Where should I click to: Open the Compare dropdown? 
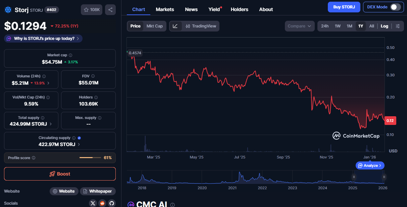pos(300,26)
